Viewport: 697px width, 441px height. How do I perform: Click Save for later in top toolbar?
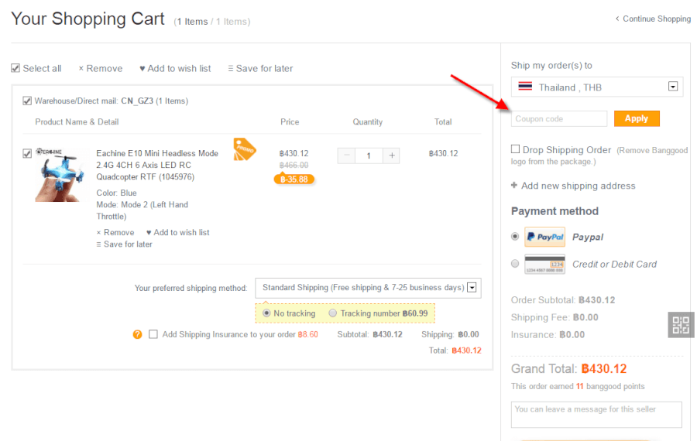tap(261, 68)
